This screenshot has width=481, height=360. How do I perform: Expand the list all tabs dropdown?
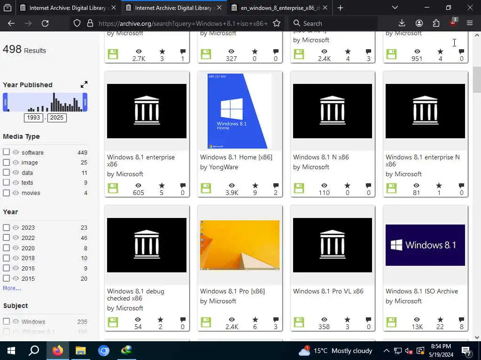395,7
